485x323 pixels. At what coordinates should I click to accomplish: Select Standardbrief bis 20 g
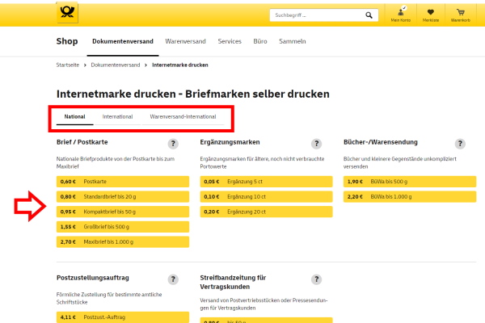point(123,196)
